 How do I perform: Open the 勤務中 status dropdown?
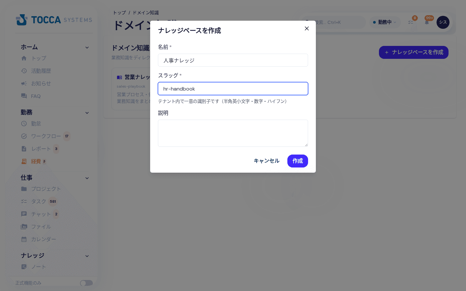click(385, 22)
